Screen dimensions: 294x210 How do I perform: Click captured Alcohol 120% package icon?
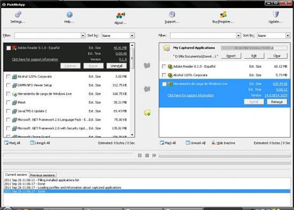(x=170, y=75)
